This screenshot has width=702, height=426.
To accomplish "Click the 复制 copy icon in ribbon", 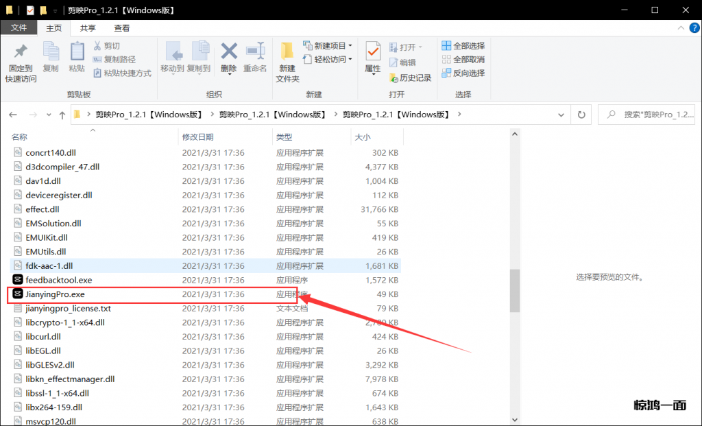I will (51, 52).
